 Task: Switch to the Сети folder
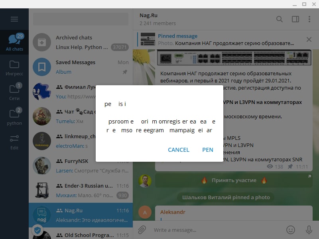click(x=14, y=92)
